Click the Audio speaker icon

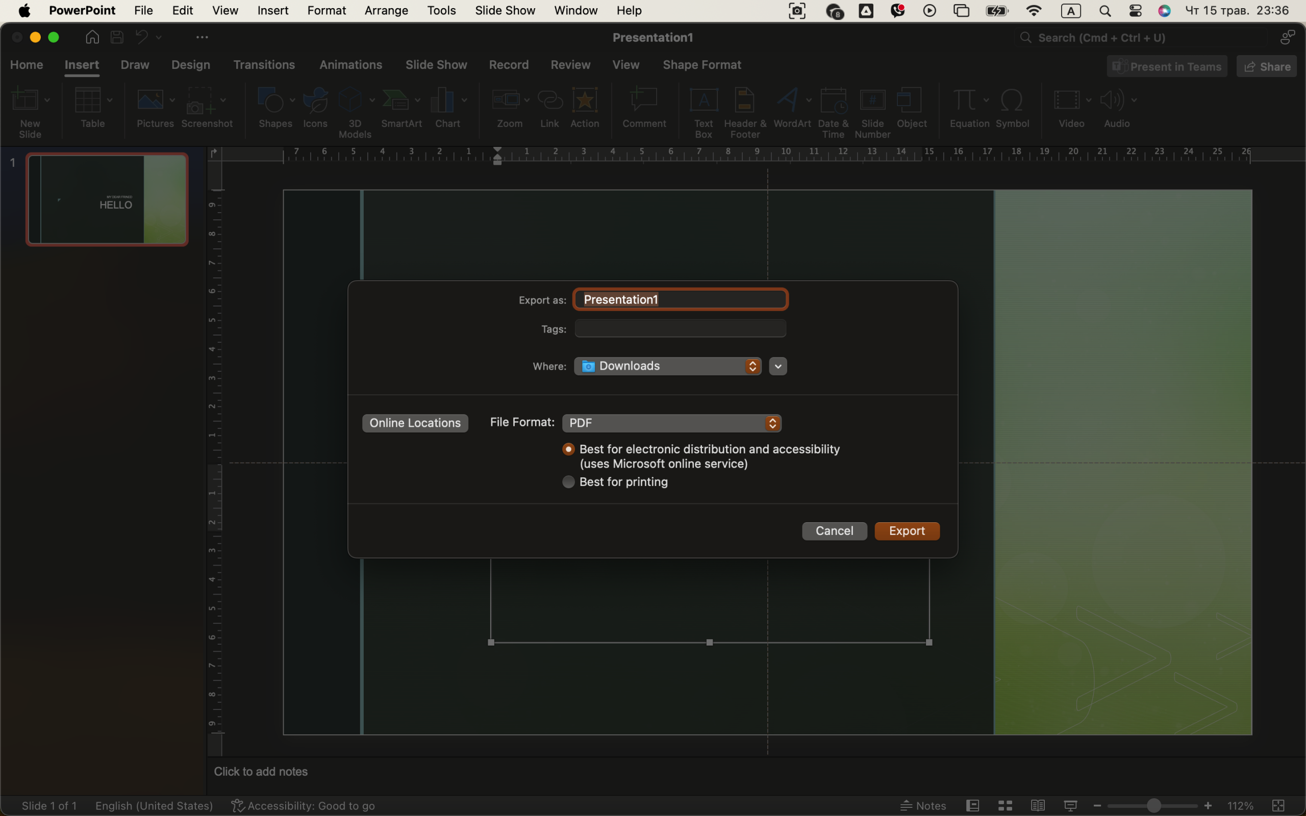click(x=1112, y=100)
